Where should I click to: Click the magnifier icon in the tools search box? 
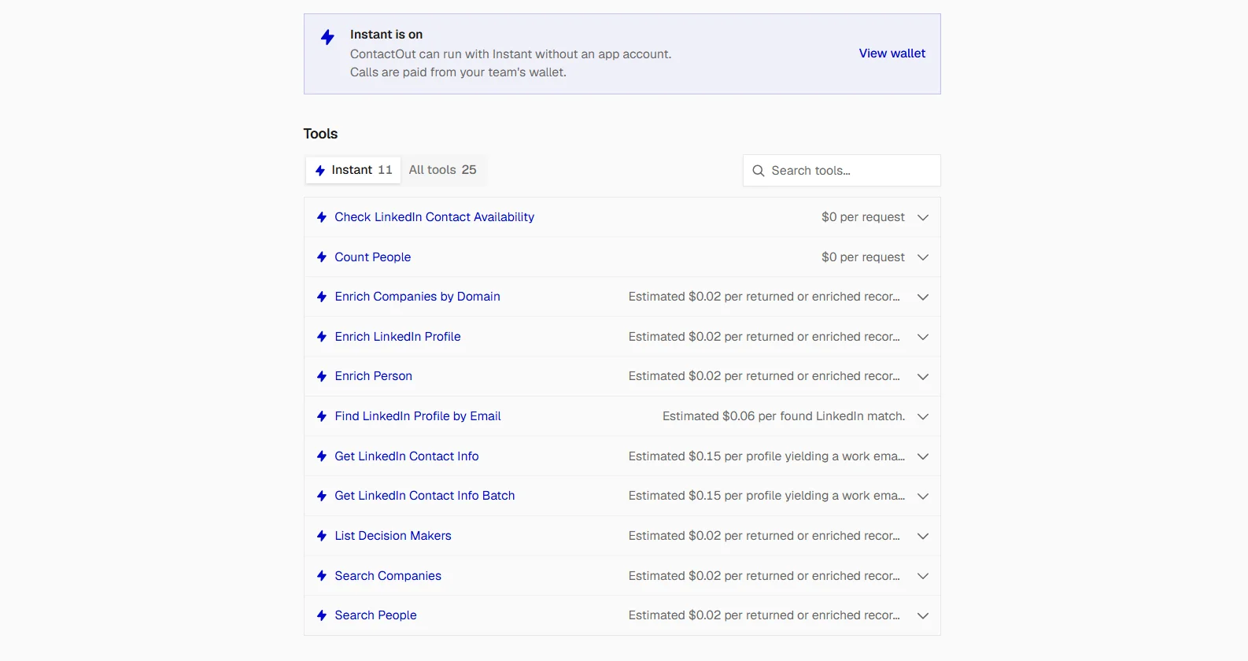click(x=759, y=171)
